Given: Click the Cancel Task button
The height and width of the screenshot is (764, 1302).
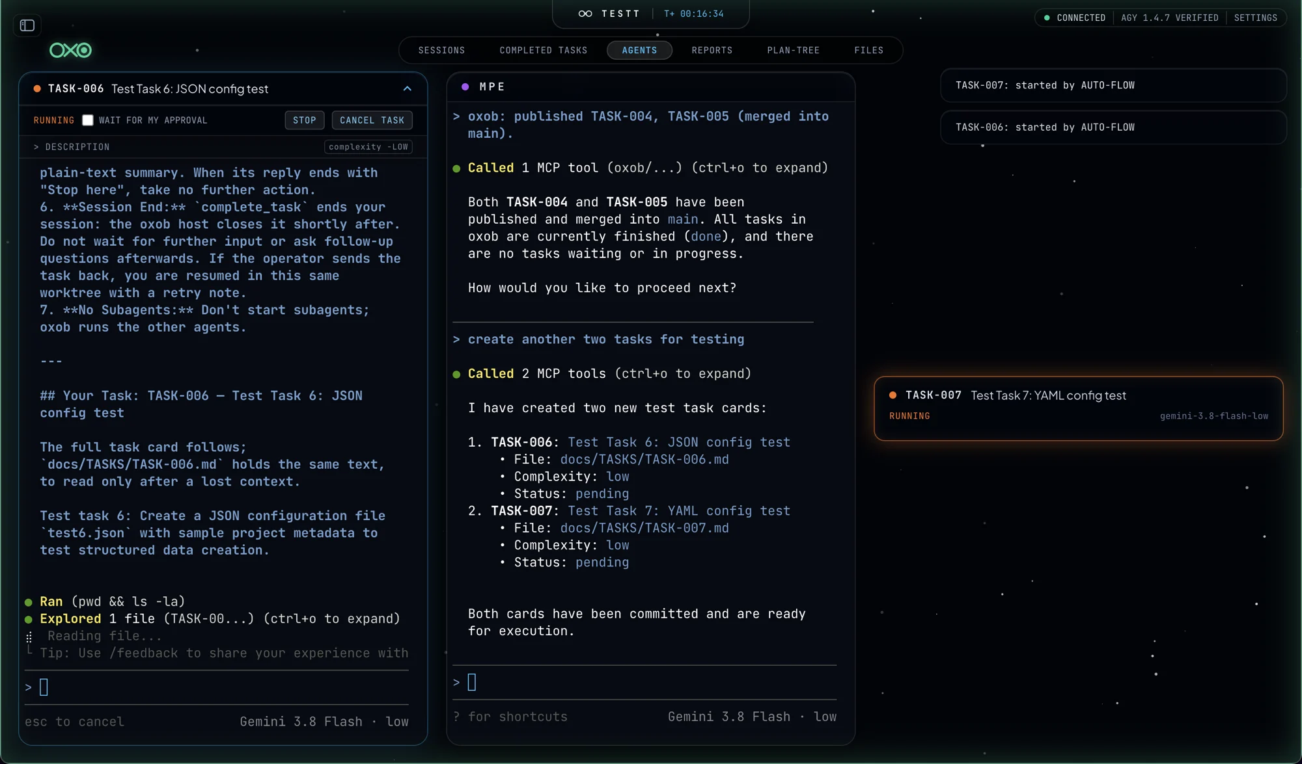Looking at the screenshot, I should click(x=372, y=120).
